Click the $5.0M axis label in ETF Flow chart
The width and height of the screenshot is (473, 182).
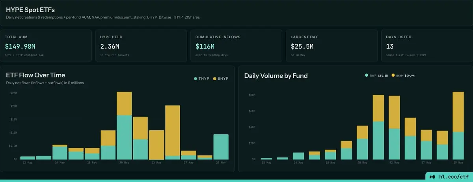coord(13,146)
